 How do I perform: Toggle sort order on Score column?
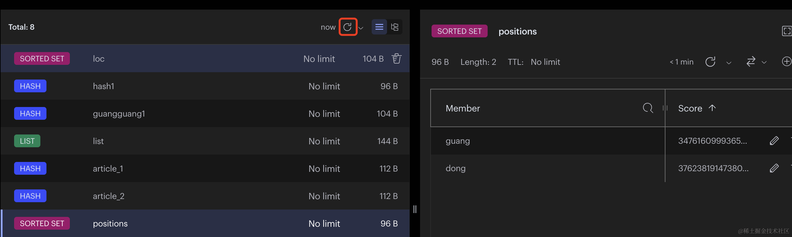(x=712, y=108)
